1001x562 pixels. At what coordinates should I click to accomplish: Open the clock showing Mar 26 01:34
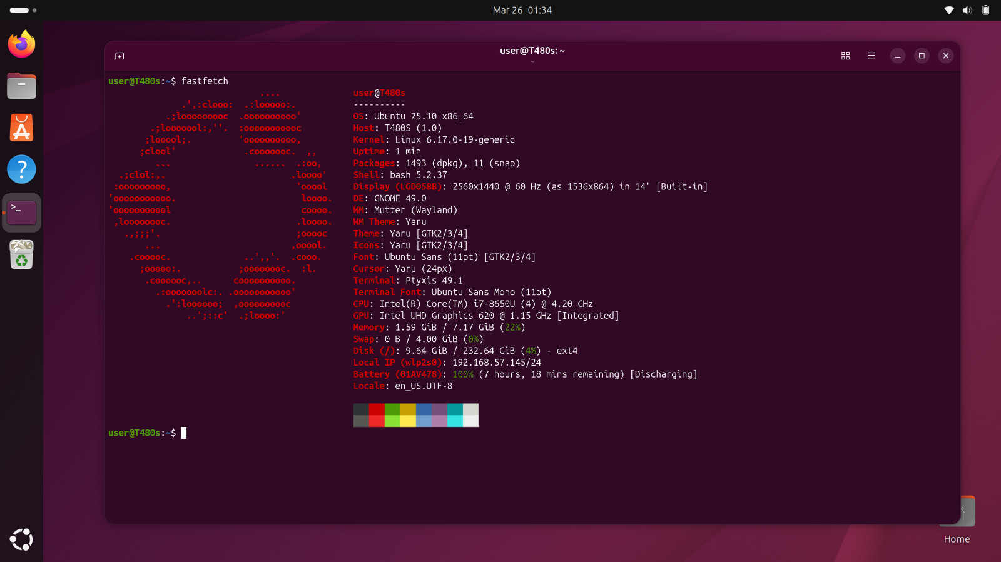pos(522,10)
